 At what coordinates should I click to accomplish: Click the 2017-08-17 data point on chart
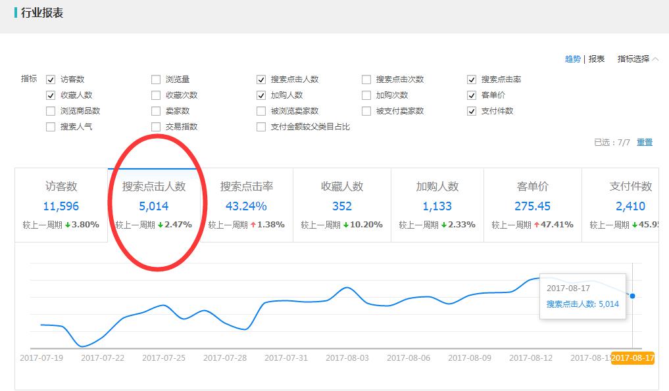pyautogui.click(x=632, y=296)
